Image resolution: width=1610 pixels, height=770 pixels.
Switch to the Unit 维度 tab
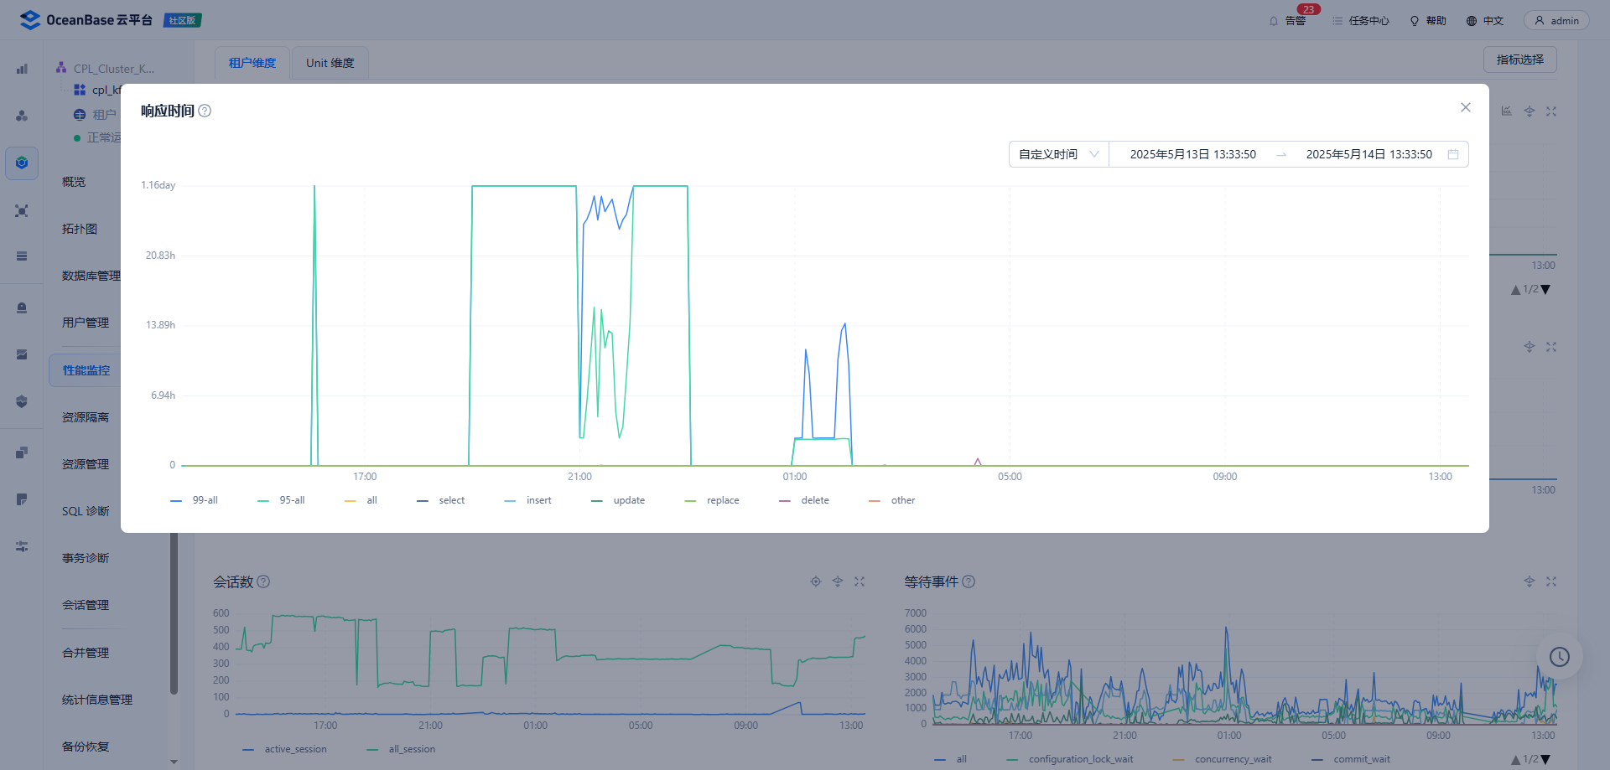[330, 63]
